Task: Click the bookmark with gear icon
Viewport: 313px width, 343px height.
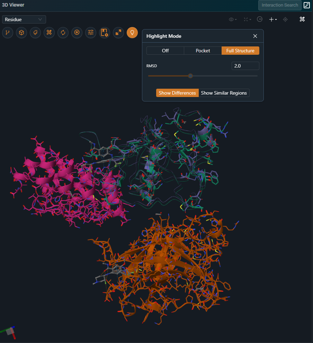Action: (x=105, y=33)
